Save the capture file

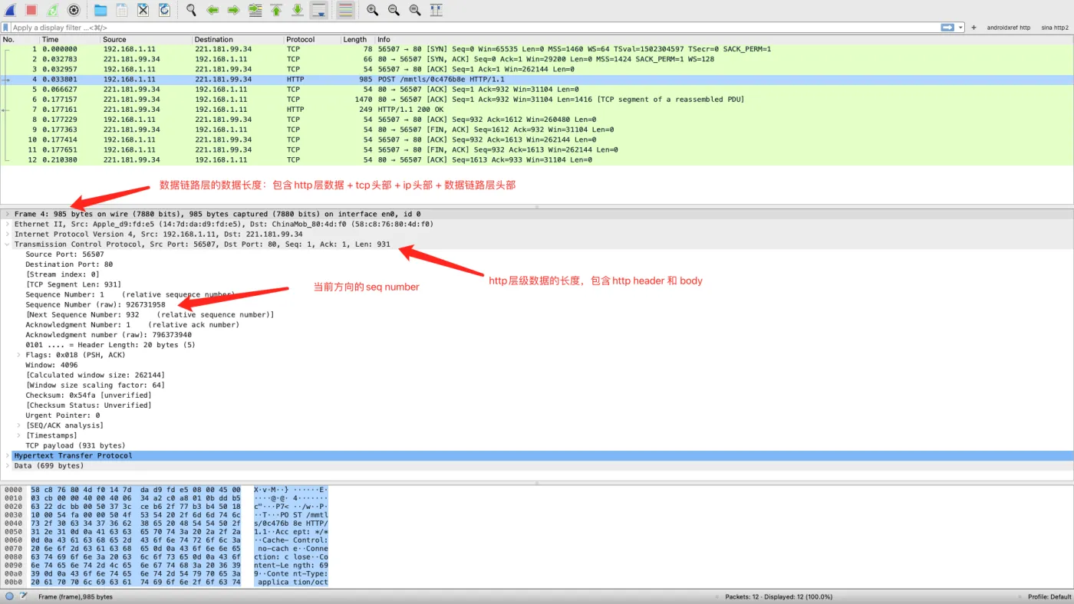tap(122, 10)
